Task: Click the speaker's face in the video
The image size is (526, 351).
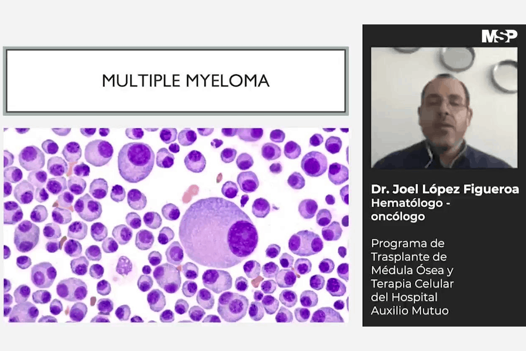Action: tap(445, 106)
